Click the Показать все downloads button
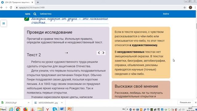This screenshot has width=197, height=111. pyautogui.click(x=185, y=103)
